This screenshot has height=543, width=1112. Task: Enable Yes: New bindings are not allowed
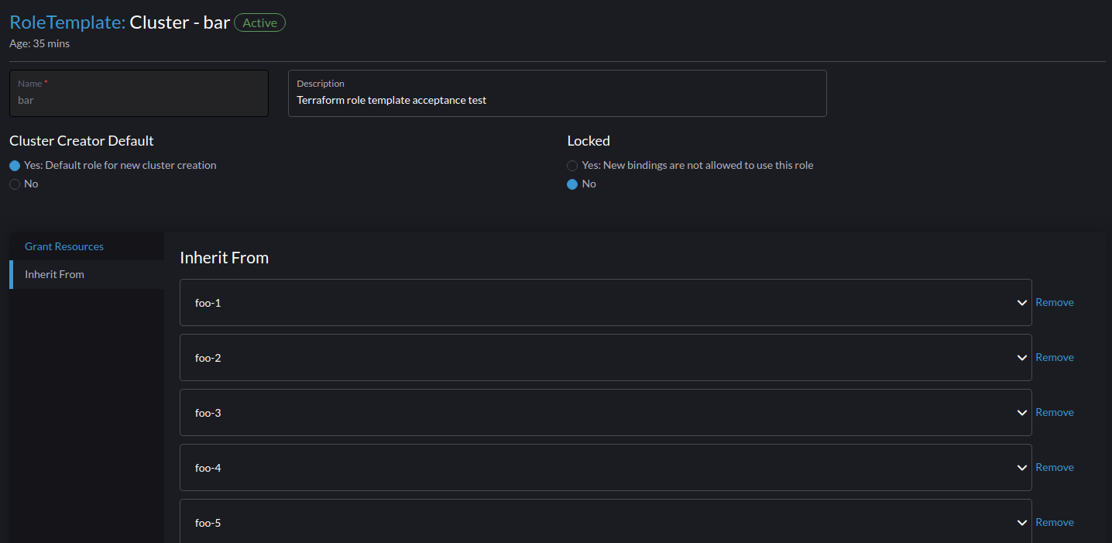(x=571, y=165)
